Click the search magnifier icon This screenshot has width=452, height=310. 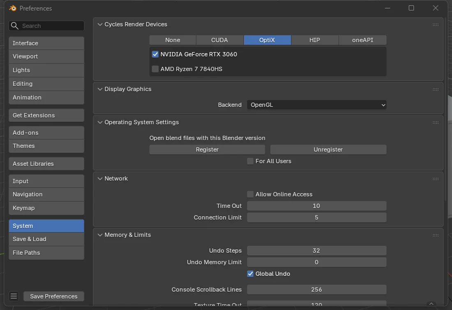[14, 26]
